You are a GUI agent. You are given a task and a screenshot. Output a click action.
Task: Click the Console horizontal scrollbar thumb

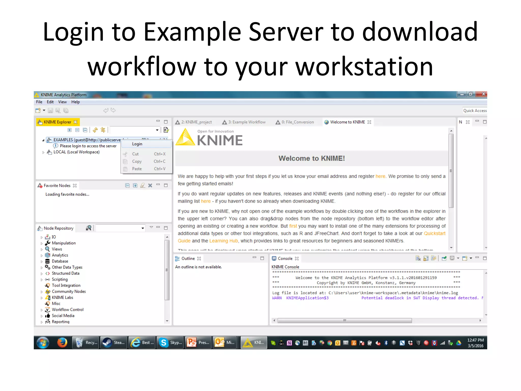pyautogui.click(x=344, y=320)
